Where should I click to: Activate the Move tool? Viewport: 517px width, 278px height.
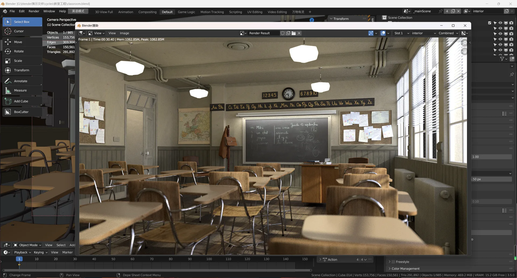click(x=22, y=42)
